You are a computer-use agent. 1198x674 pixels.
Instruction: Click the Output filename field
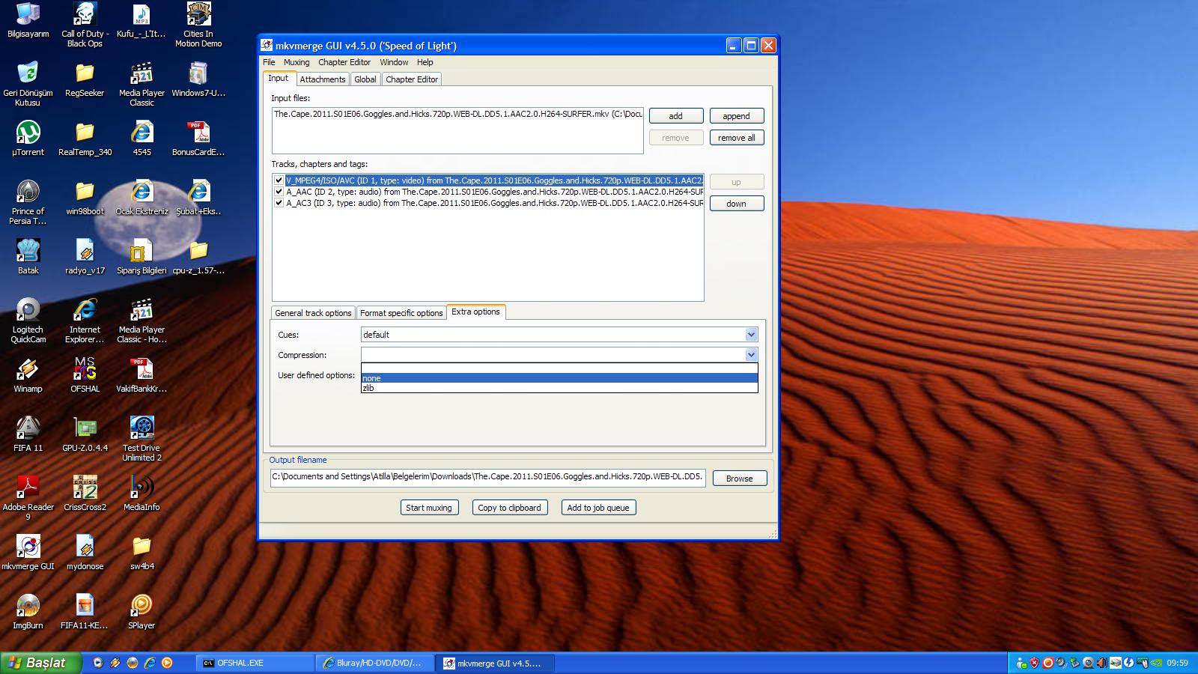pos(488,477)
